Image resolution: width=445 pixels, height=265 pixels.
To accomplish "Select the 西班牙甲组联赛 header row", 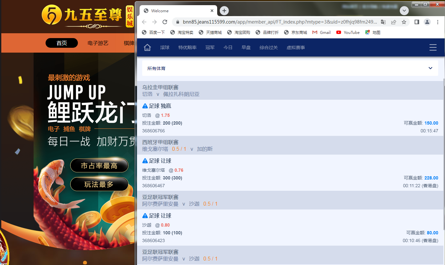I will point(291,145).
